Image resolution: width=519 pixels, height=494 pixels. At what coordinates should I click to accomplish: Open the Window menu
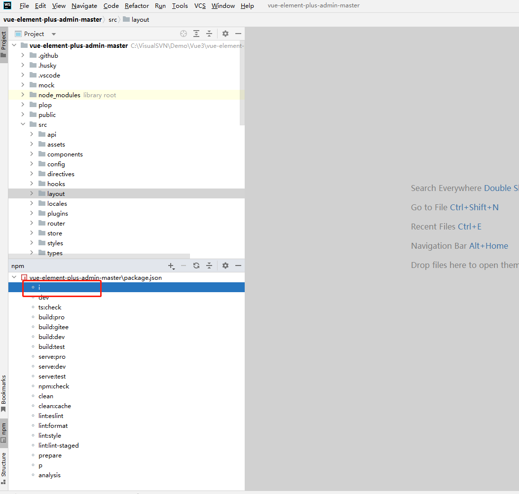click(223, 5)
